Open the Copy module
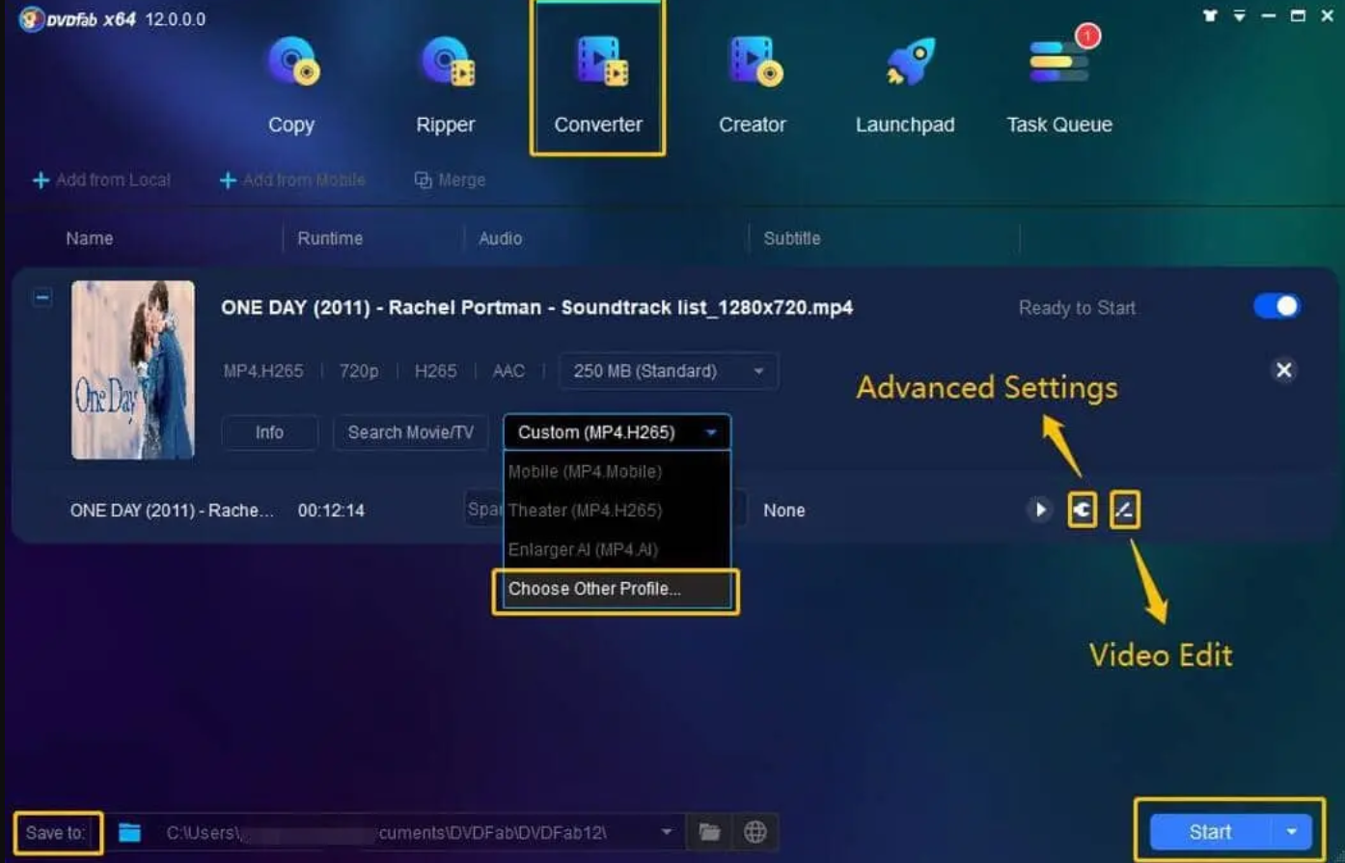The width and height of the screenshot is (1345, 863). pos(291,84)
